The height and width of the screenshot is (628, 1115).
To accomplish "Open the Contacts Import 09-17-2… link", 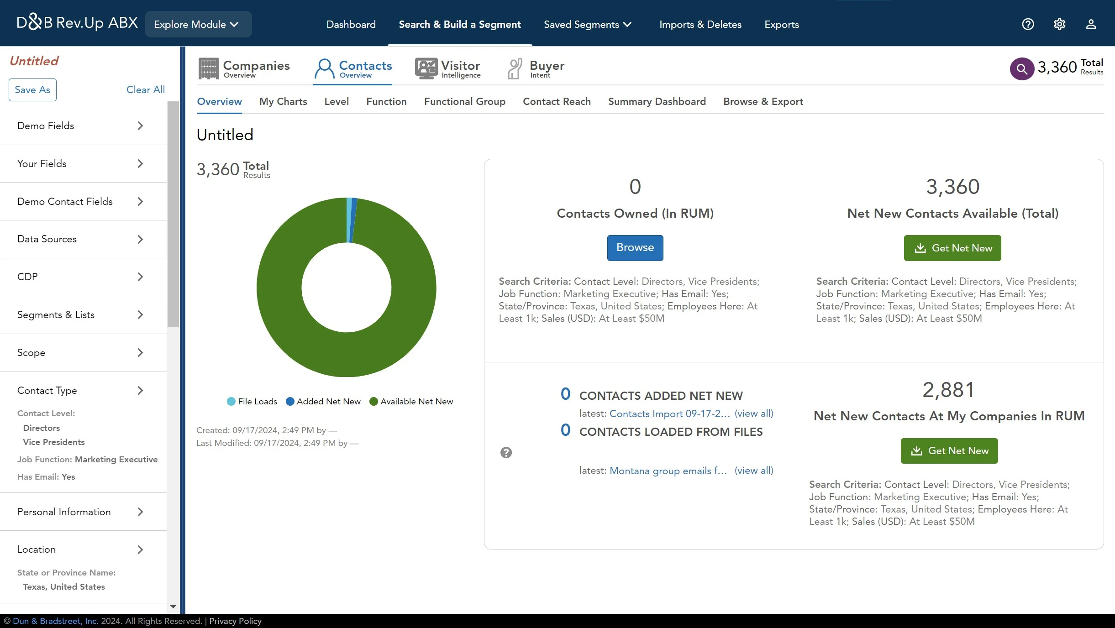I will [670, 414].
